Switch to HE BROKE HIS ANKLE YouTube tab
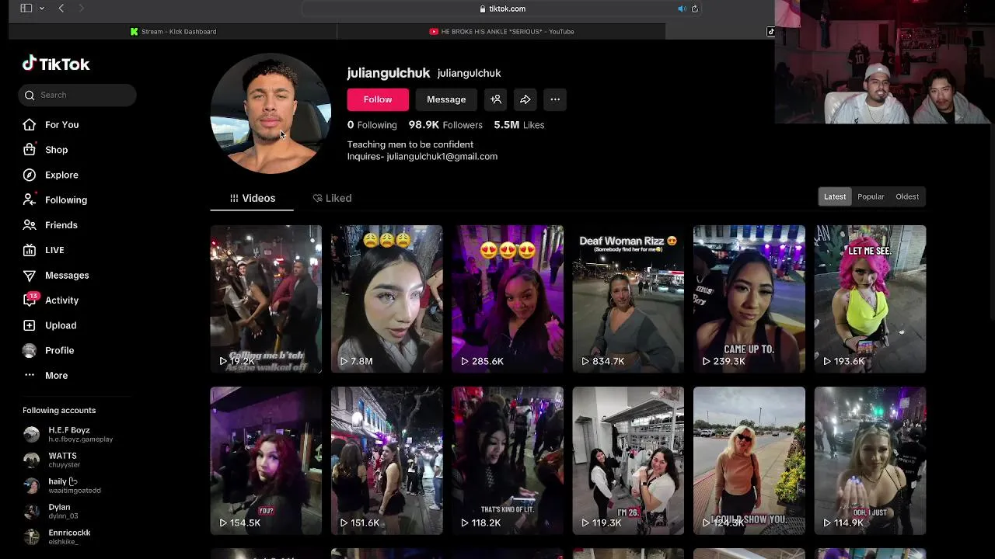995x559 pixels. pyautogui.click(x=501, y=31)
